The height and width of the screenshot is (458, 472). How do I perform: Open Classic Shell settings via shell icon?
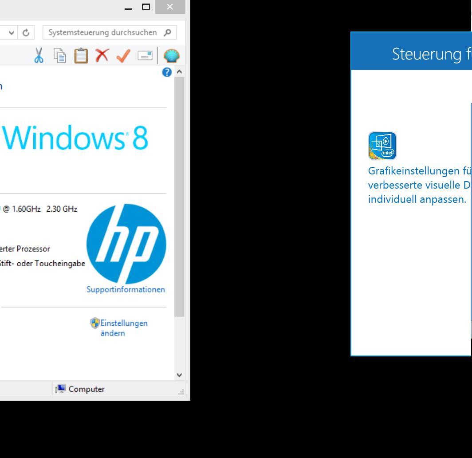pyautogui.click(x=171, y=56)
